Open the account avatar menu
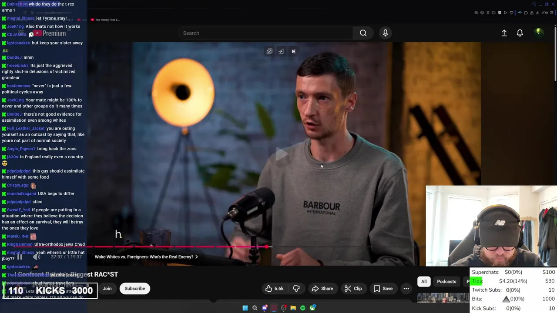Screen dimensions: 557x313 pyautogui.click(x=539, y=32)
